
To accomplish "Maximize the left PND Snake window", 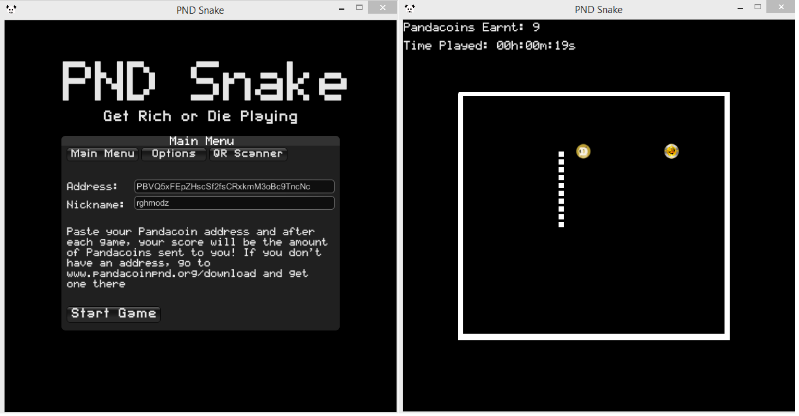I will tap(359, 8).
